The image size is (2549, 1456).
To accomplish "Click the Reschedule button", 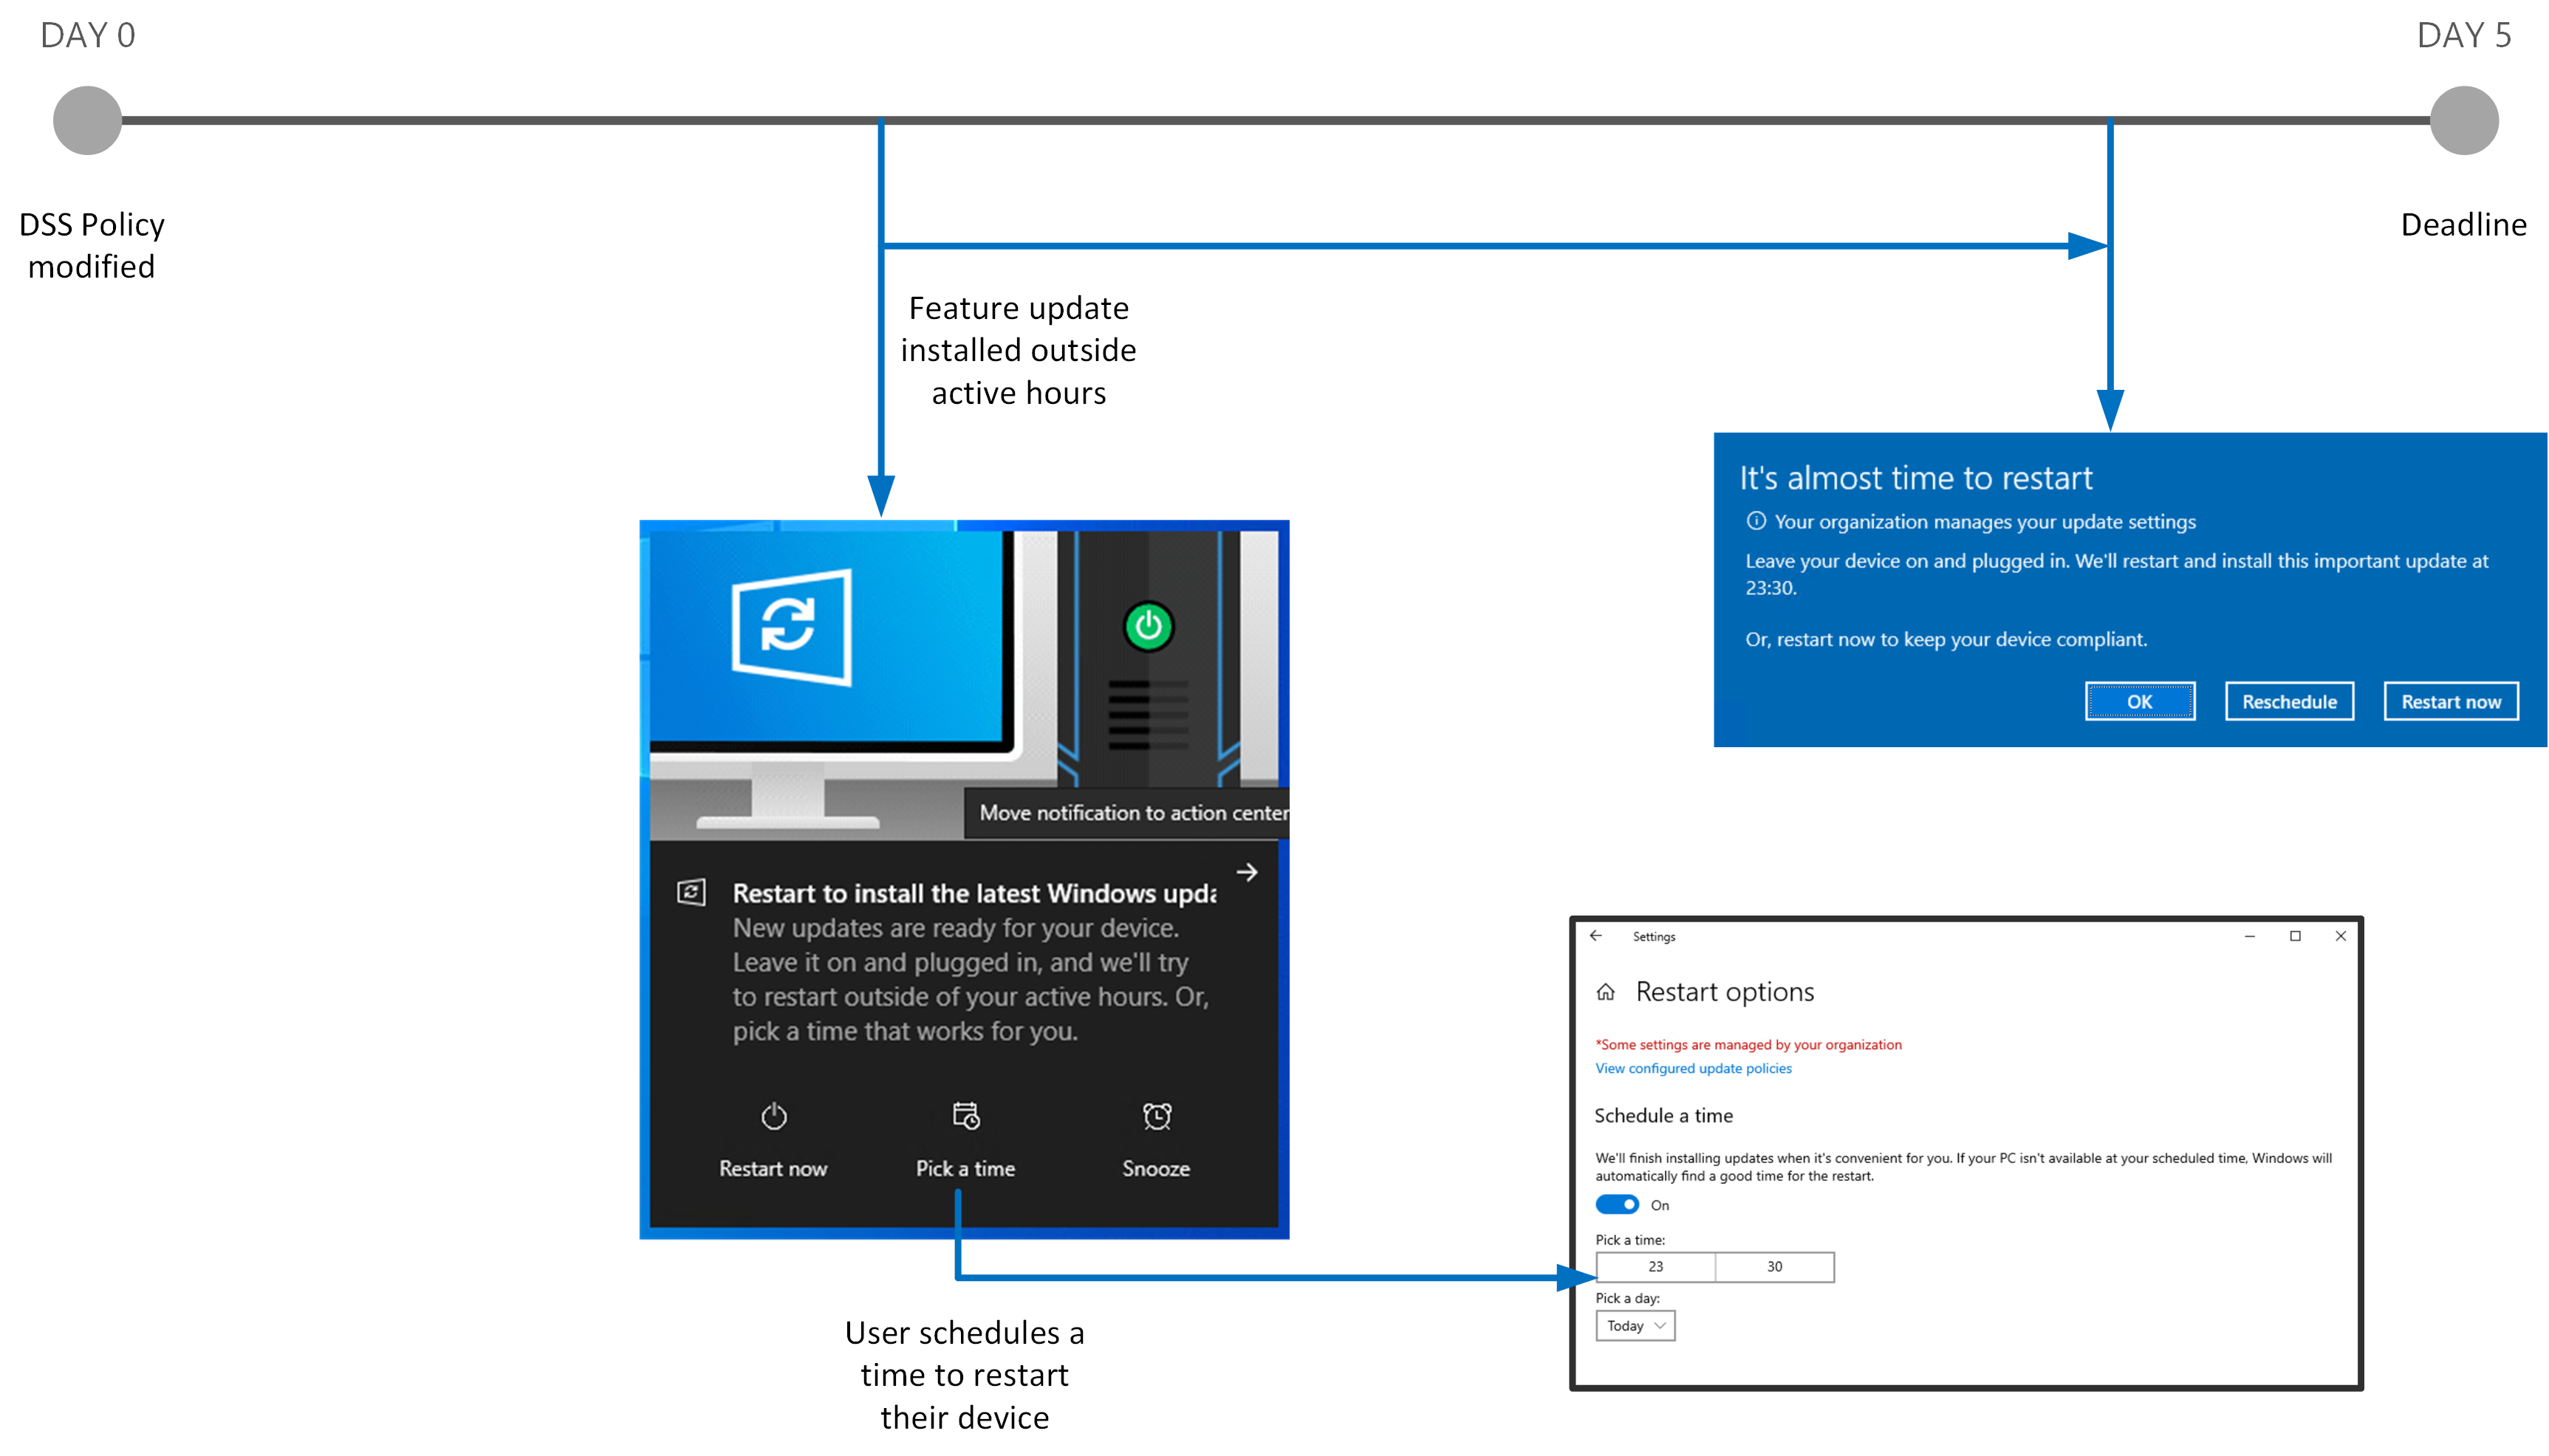I will coord(2289,702).
